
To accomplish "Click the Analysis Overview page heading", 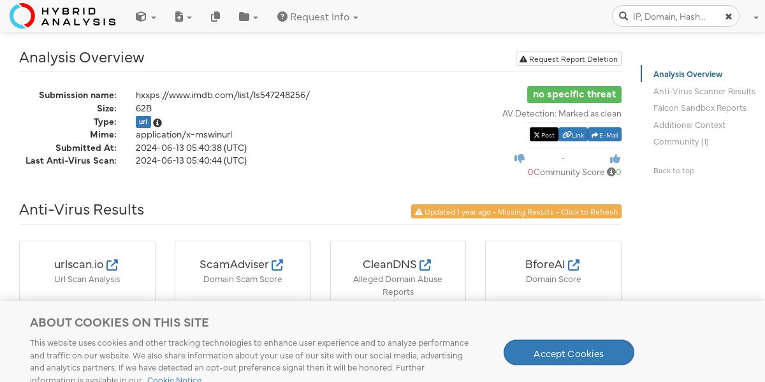I will point(82,57).
